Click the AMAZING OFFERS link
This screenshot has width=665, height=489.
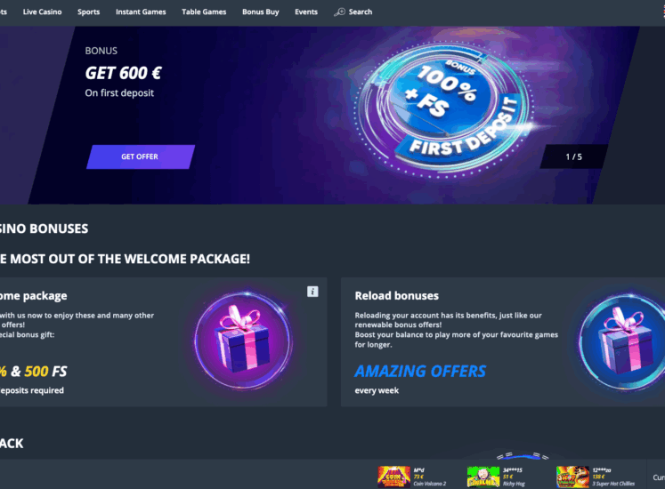pos(420,372)
